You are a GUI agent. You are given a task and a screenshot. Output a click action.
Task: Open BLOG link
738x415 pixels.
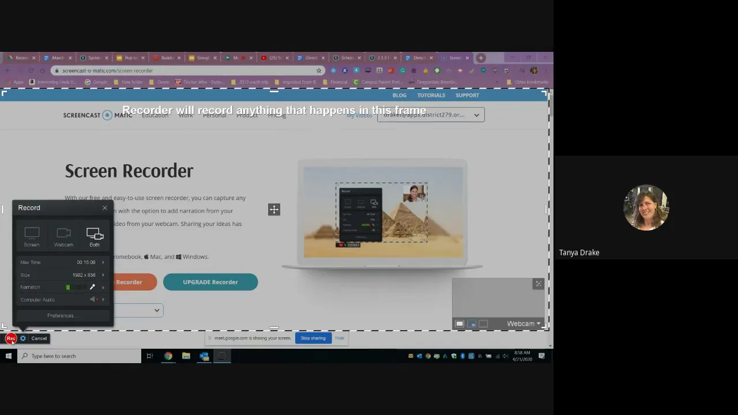point(400,95)
